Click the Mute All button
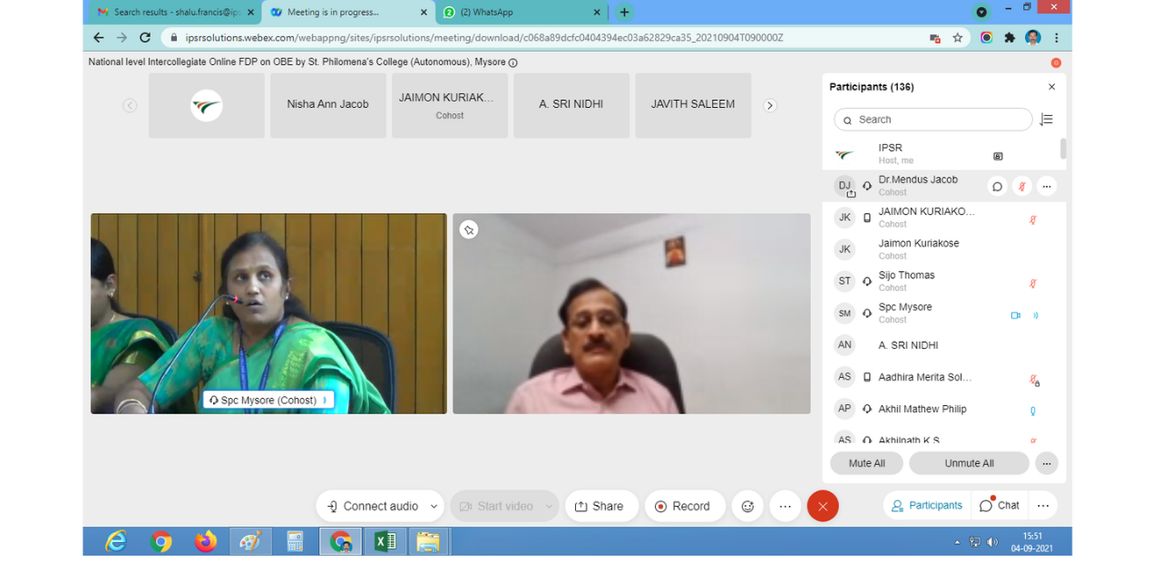The height and width of the screenshot is (562, 1161). coord(866,463)
